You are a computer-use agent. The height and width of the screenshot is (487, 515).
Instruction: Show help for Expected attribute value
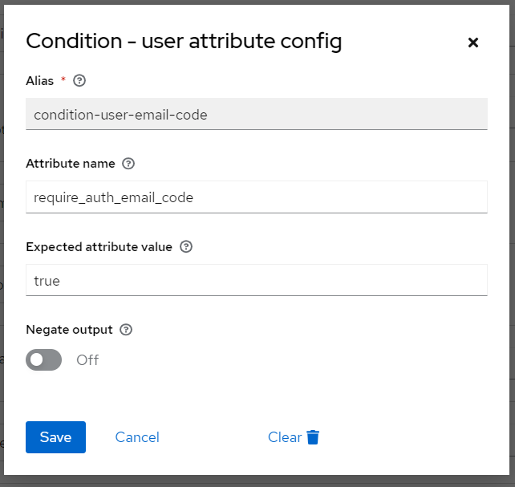point(186,247)
